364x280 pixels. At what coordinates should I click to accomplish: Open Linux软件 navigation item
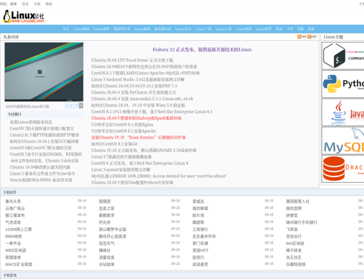[x=264, y=29]
